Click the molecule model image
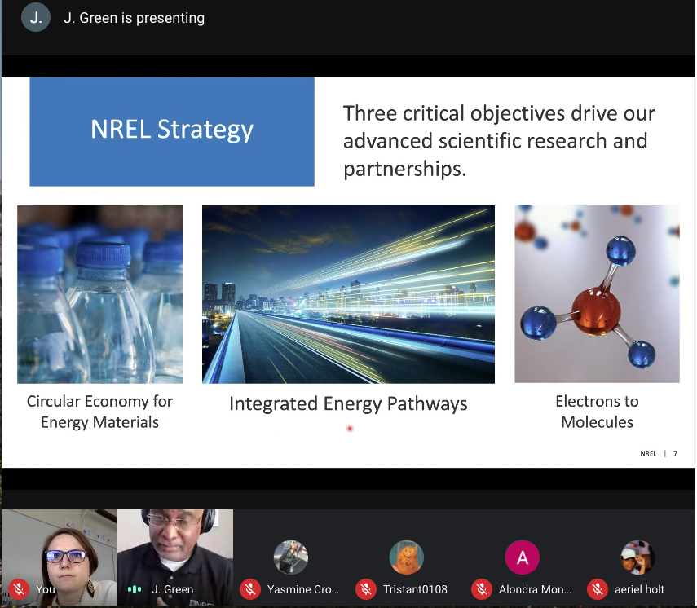697x608 pixels. tap(597, 293)
